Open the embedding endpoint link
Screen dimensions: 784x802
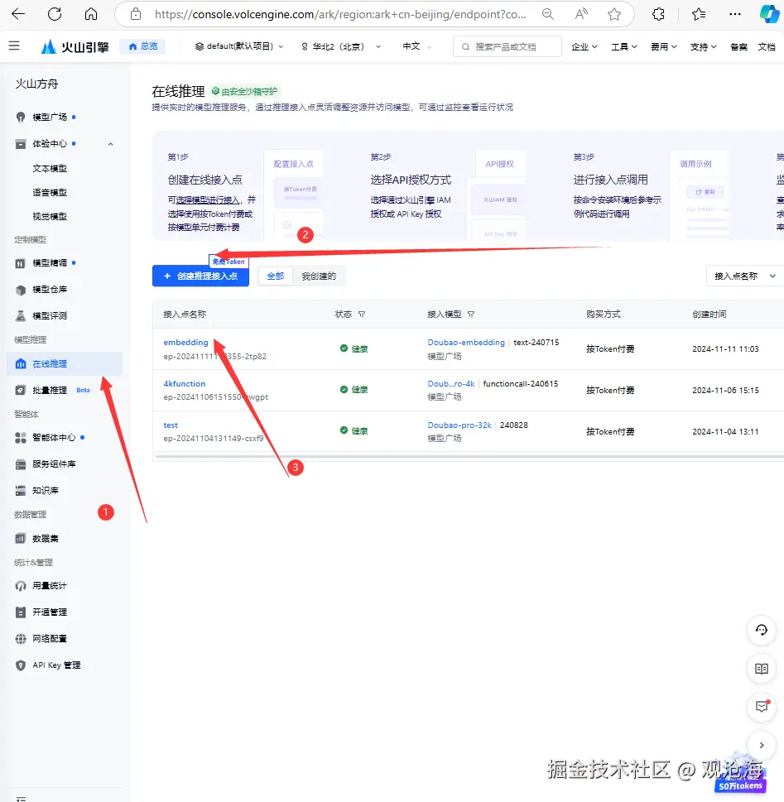tap(185, 342)
